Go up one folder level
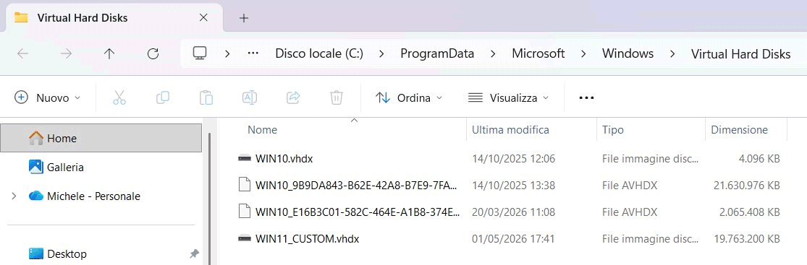 coord(109,53)
